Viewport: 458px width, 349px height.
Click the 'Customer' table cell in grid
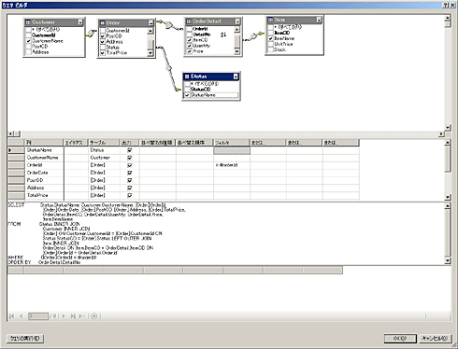point(104,158)
